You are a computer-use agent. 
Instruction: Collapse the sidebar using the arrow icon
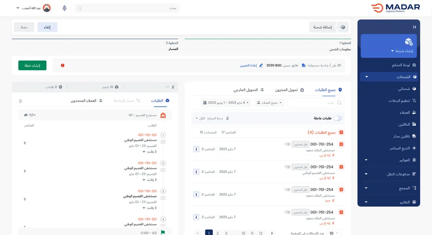(x=414, y=27)
